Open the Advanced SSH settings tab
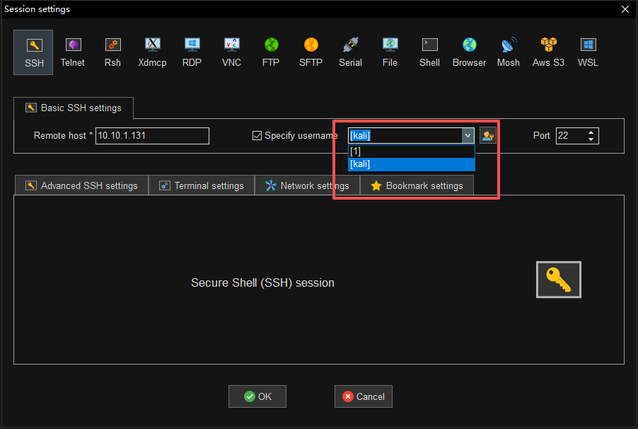The width and height of the screenshot is (638, 429). pos(81,185)
